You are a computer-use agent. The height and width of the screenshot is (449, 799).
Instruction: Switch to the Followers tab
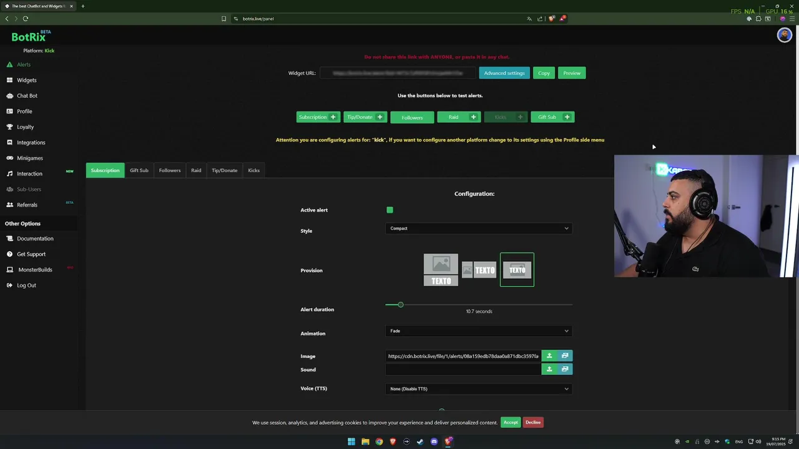(x=170, y=170)
